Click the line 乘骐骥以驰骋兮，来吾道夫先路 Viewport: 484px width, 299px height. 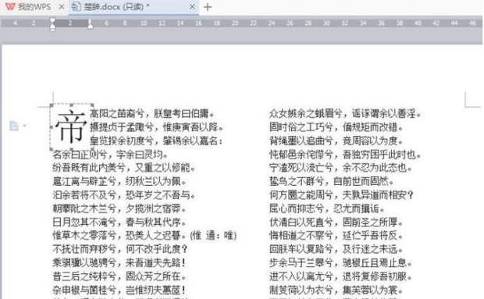coord(119,263)
